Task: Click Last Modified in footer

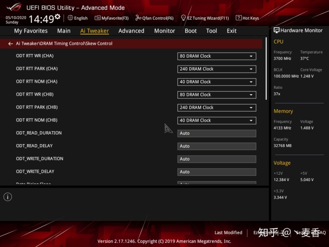Action: (228, 232)
